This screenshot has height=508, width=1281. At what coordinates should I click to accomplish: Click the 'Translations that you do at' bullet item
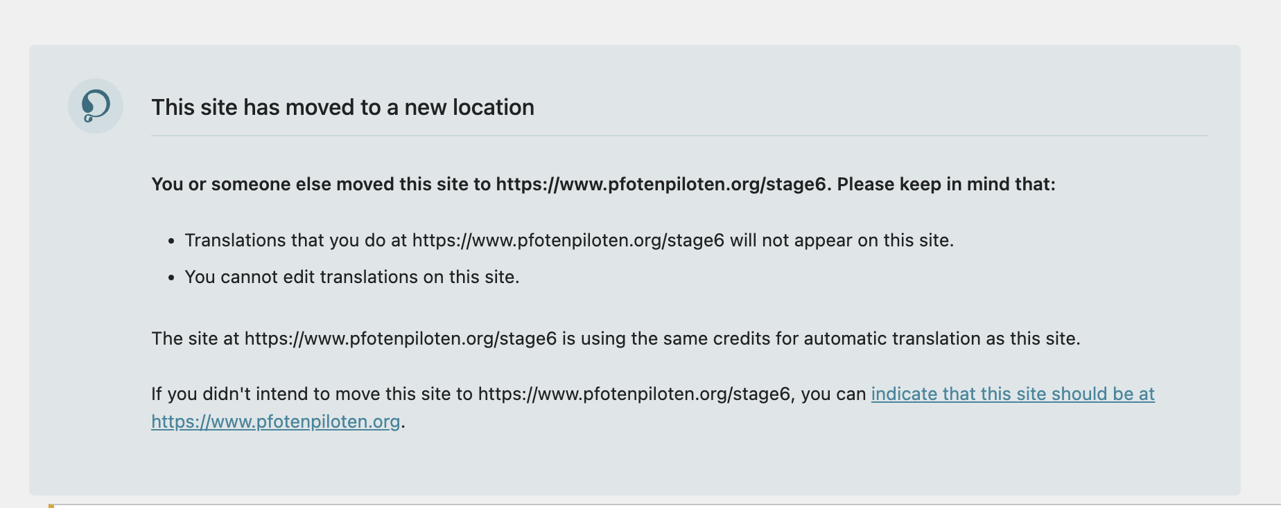569,240
